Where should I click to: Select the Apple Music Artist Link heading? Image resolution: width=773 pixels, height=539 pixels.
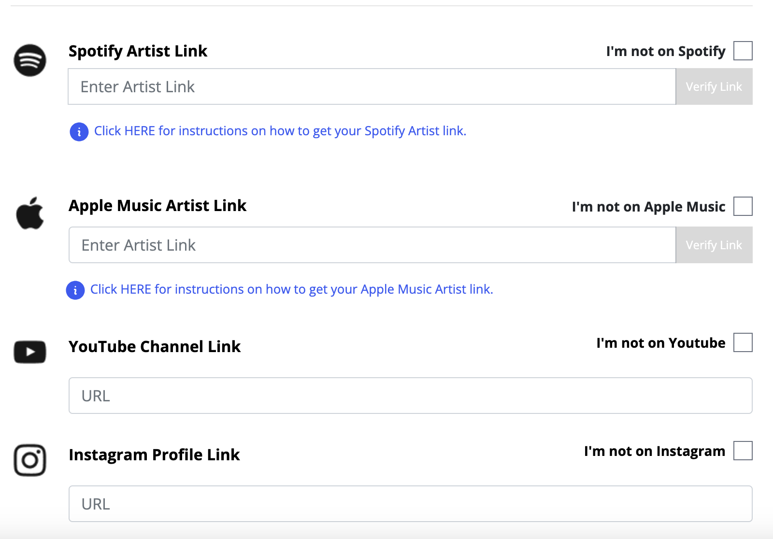pyautogui.click(x=157, y=206)
